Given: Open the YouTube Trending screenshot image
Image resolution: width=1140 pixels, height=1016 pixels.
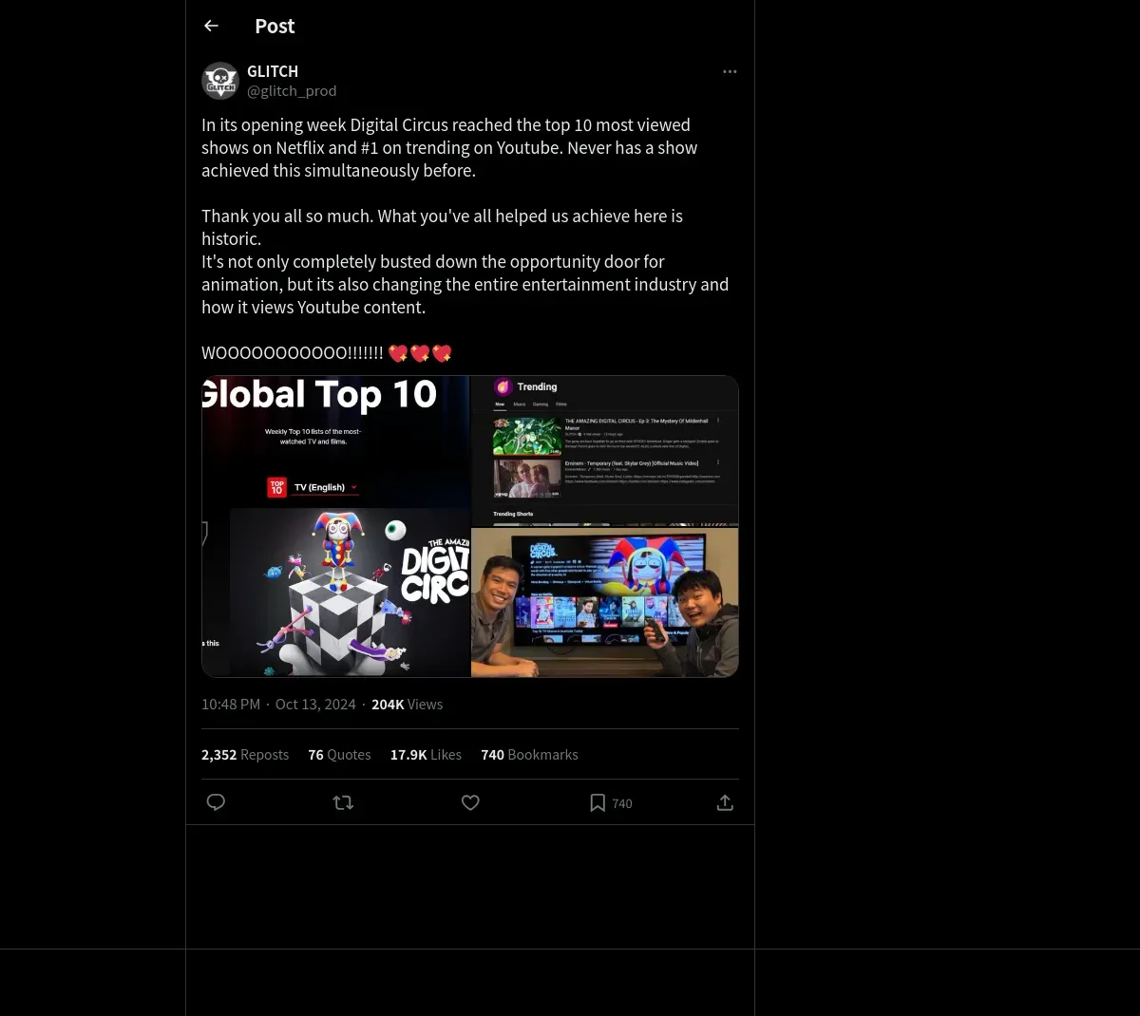Looking at the screenshot, I should [x=605, y=450].
